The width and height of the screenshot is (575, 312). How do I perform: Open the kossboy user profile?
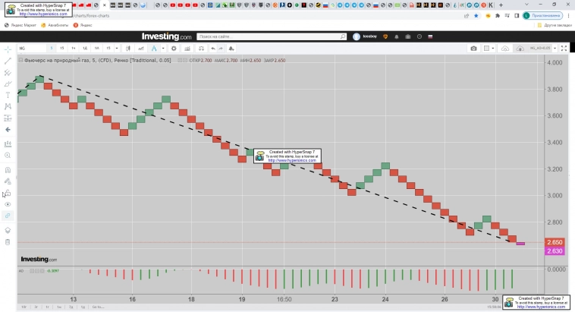pyautogui.click(x=365, y=36)
